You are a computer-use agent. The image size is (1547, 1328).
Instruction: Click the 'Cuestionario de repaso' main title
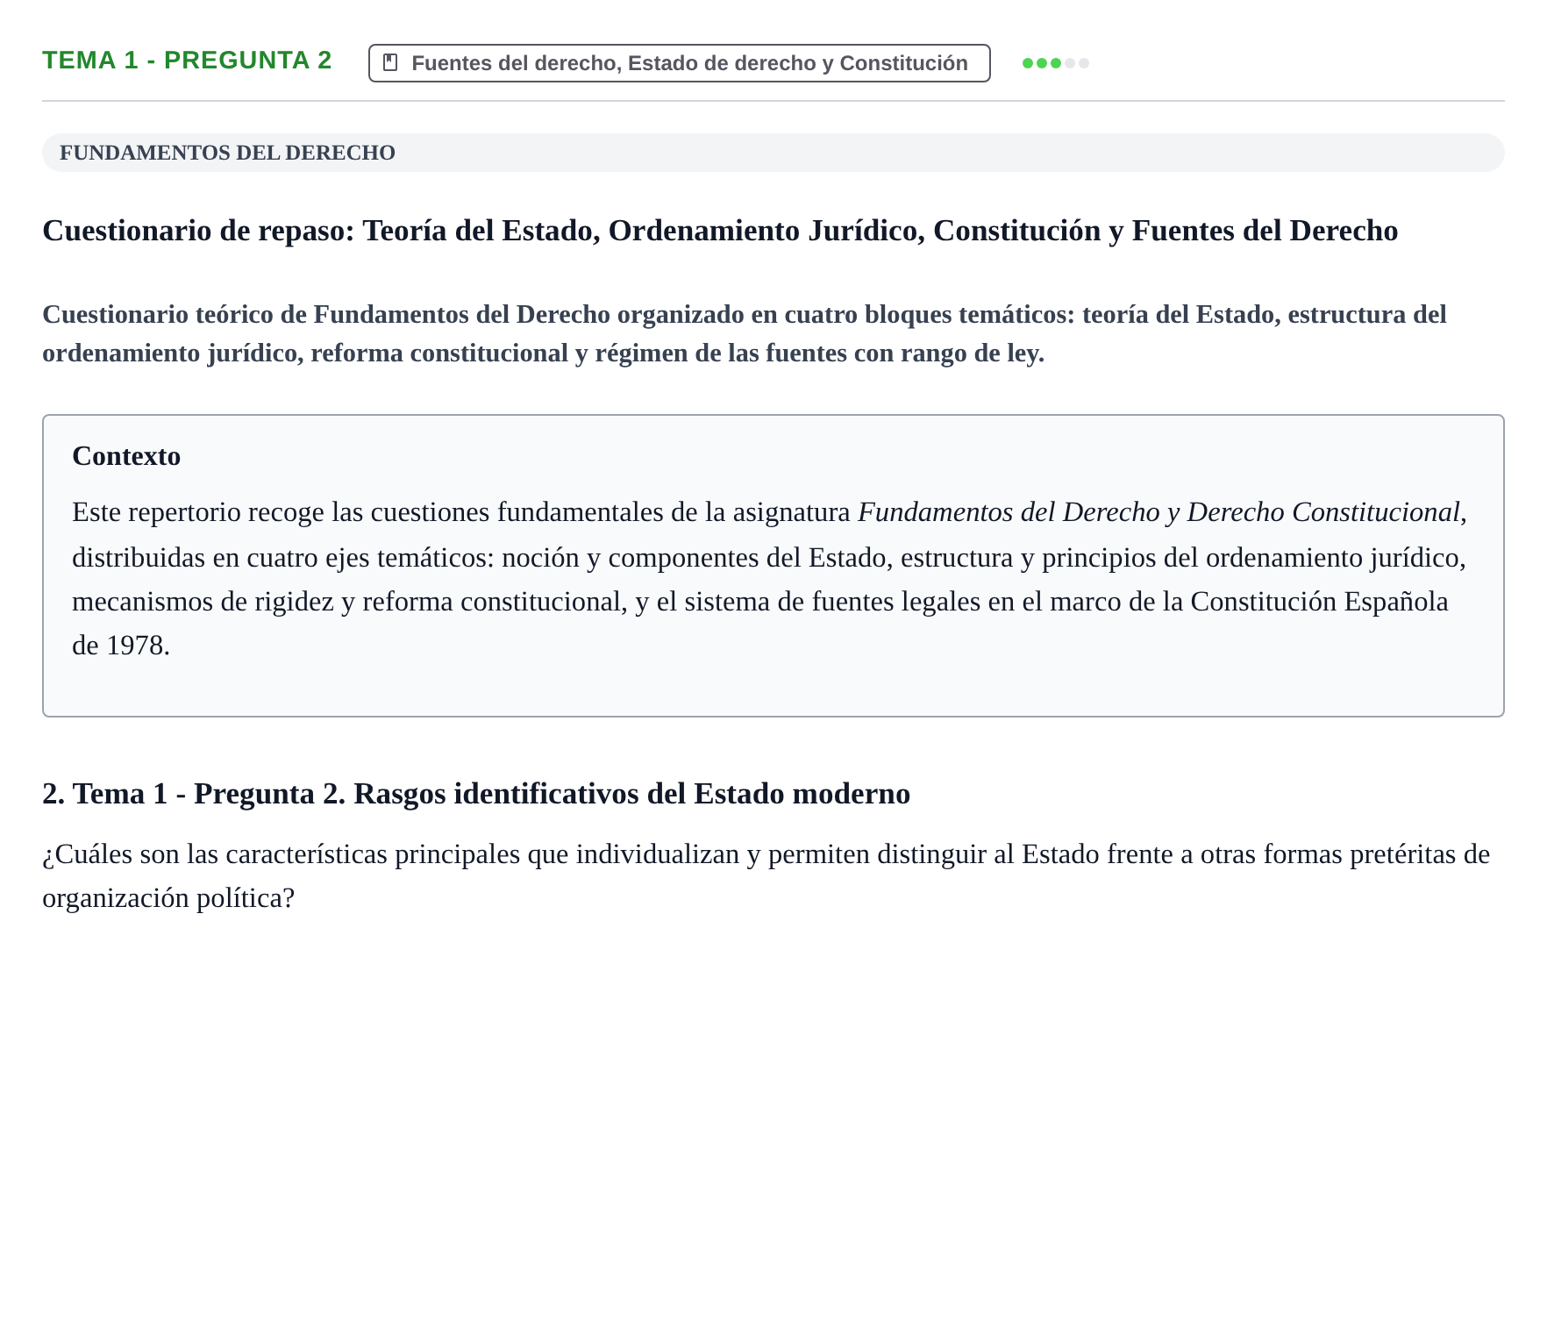[720, 231]
